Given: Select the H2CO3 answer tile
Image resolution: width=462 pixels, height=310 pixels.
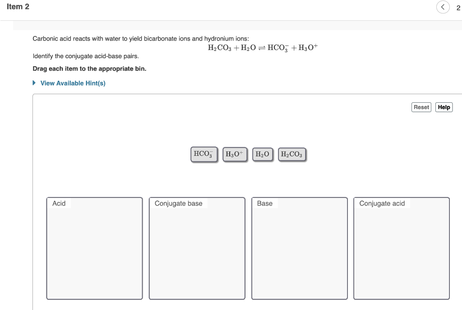Looking at the screenshot, I should pyautogui.click(x=291, y=154).
